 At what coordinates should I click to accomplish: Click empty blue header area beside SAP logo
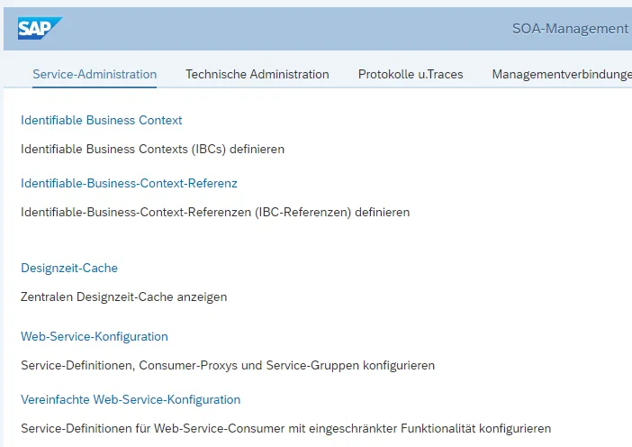(270, 29)
